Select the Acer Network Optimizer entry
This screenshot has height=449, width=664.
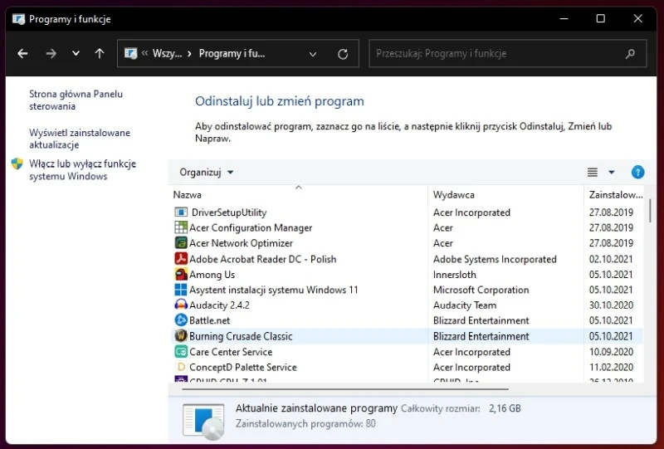pyautogui.click(x=241, y=243)
